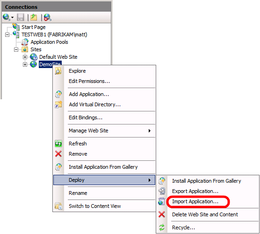Click the Up folder toolbar icon

pos(34,17)
